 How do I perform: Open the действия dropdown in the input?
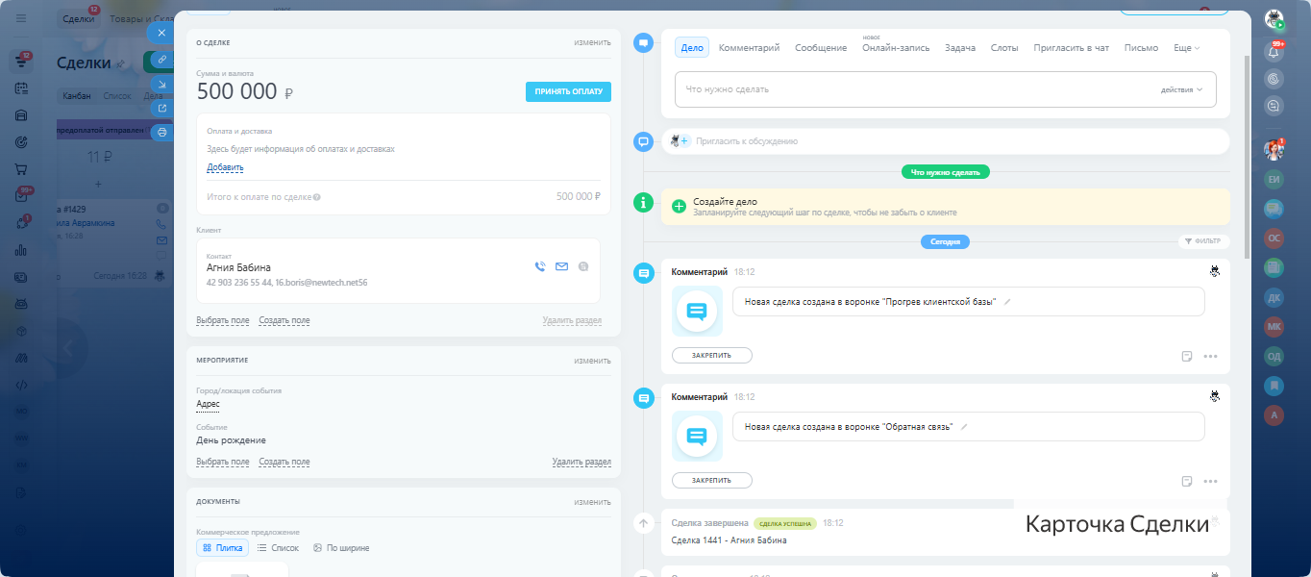pos(1181,89)
